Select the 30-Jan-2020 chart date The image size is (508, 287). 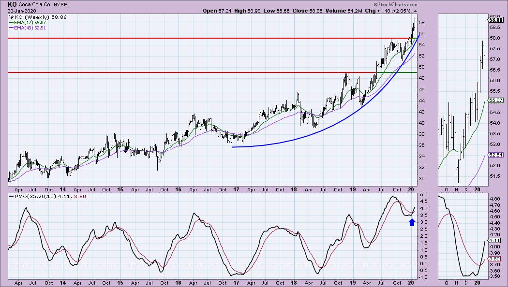[x=22, y=11]
